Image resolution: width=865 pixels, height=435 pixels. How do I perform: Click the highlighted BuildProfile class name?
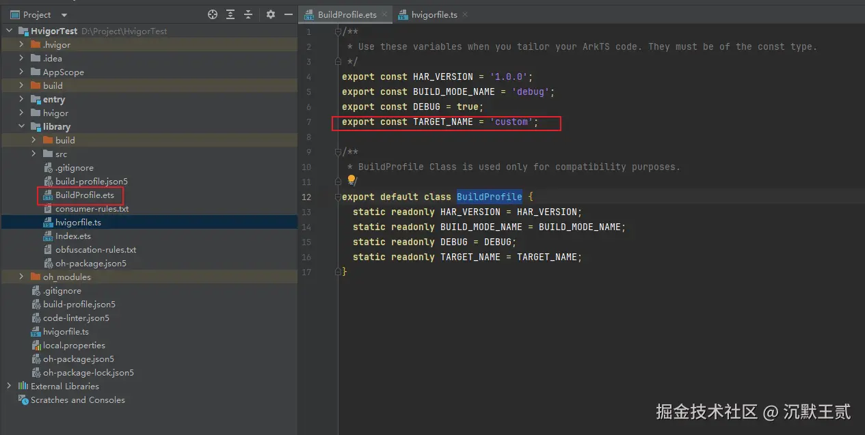pos(490,197)
